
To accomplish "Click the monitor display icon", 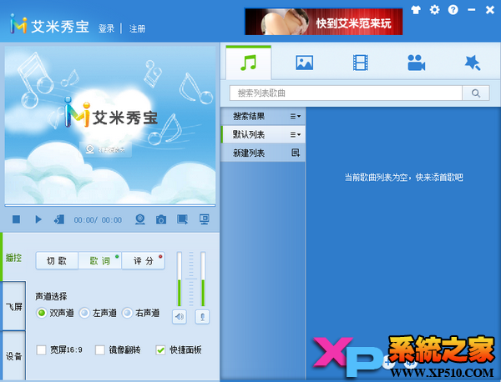I will point(205,219).
